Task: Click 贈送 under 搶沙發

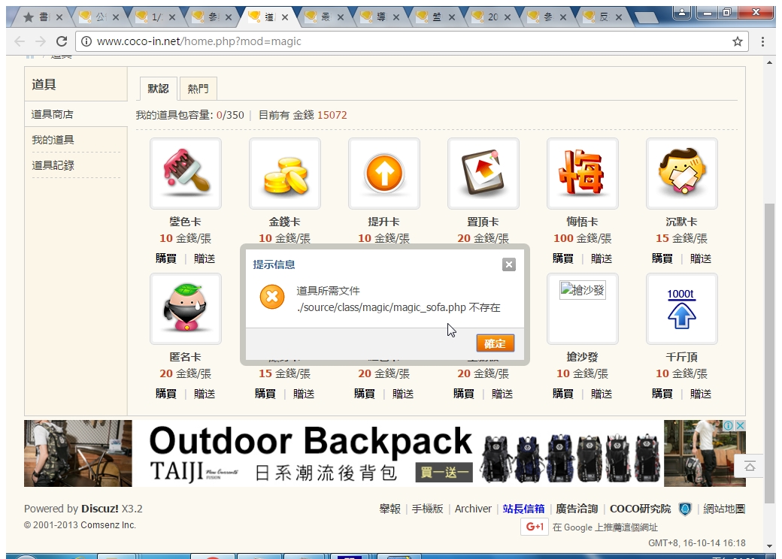Action: (602, 394)
